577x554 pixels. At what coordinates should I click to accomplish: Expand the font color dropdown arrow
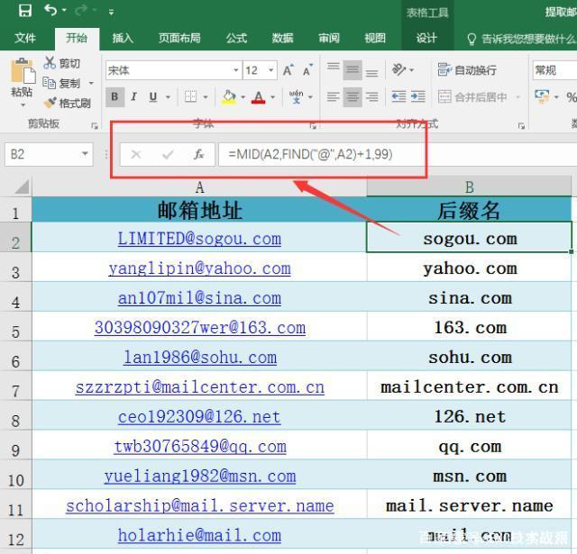coord(272,97)
